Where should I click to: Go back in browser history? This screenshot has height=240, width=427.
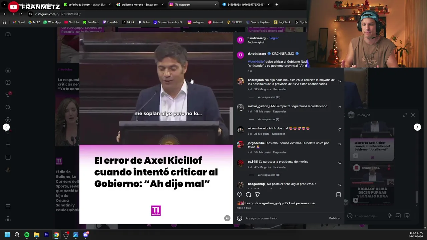(5, 14)
